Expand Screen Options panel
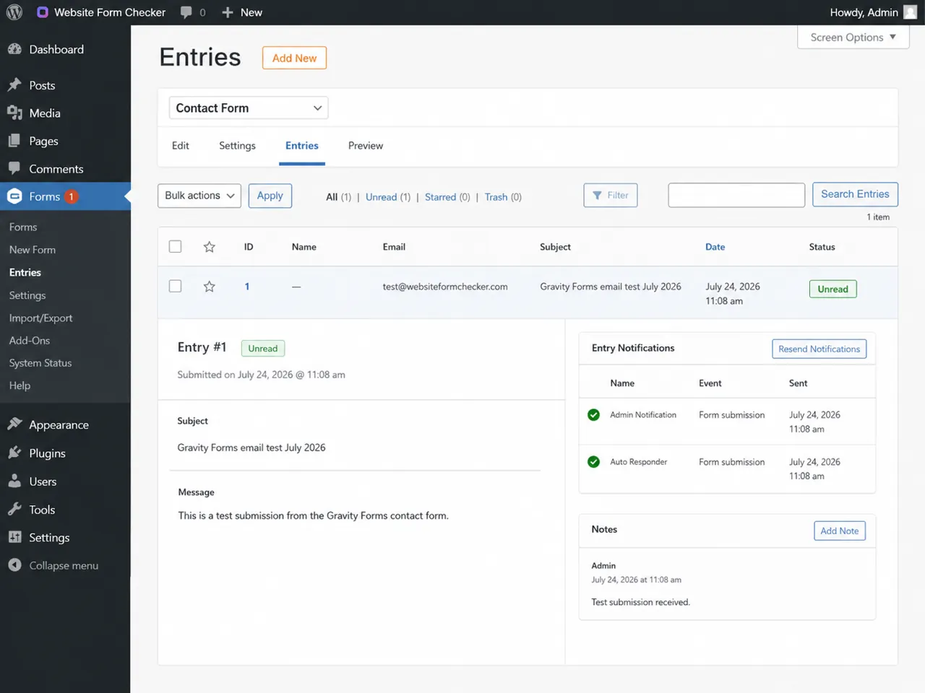Viewport: 925px width, 693px height. (x=853, y=38)
